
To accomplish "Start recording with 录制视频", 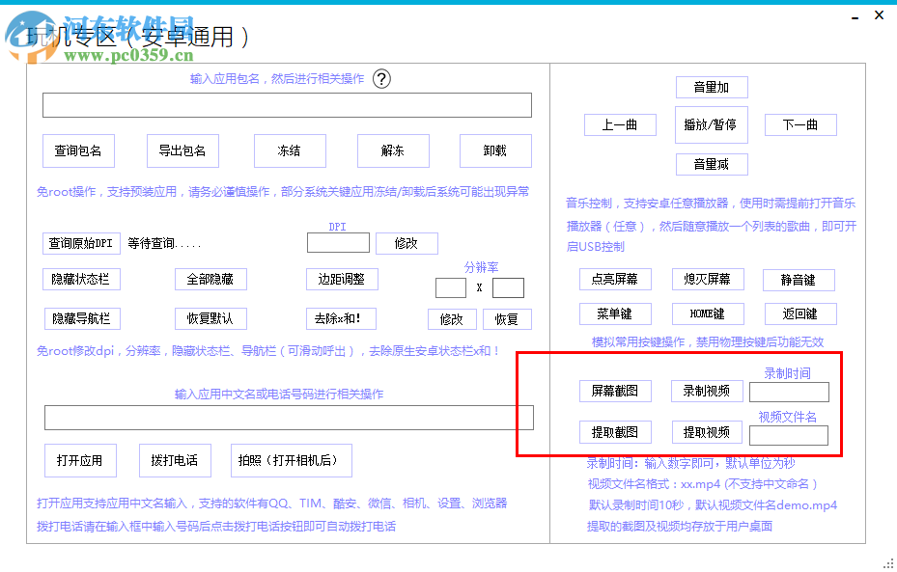I will tap(706, 391).
